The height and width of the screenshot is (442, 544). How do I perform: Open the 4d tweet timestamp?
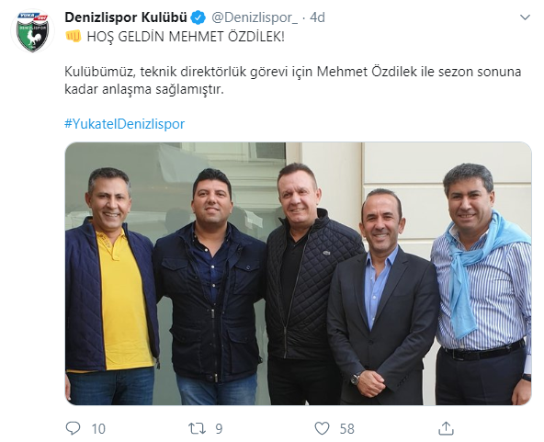(x=317, y=17)
